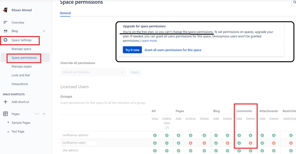Click confluence-admins Attachments Add checkmark
This screenshot has height=154, width=296.
[x=262, y=135]
